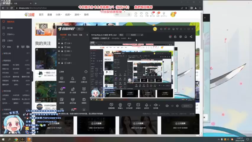252x142 pixels.
Task: Open 主播任务 tool in toolbox
Action: pos(84,80)
